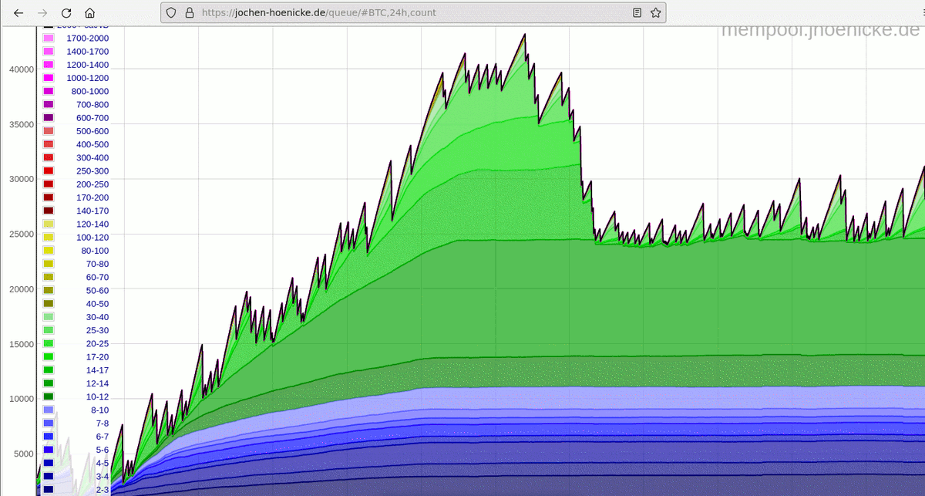Toggle the 80-100 legend label
Screen dimensions: 925x496
pyautogui.click(x=95, y=251)
